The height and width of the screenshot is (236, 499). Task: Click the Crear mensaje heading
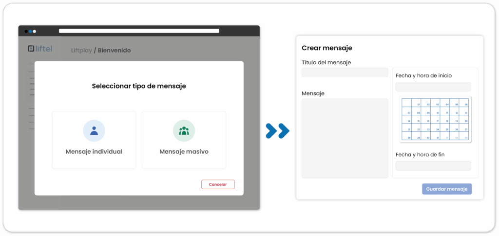(x=327, y=48)
